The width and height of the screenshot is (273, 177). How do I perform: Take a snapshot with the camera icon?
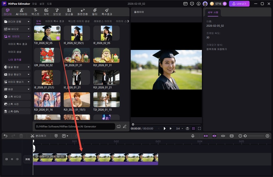pyautogui.click(x=187, y=129)
